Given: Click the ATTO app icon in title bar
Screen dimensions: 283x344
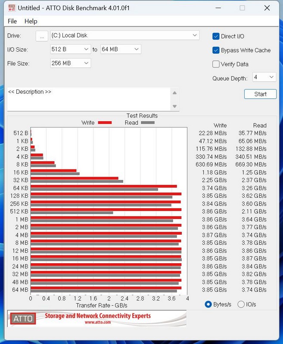Looking at the screenshot, I should pyautogui.click(x=10, y=8).
